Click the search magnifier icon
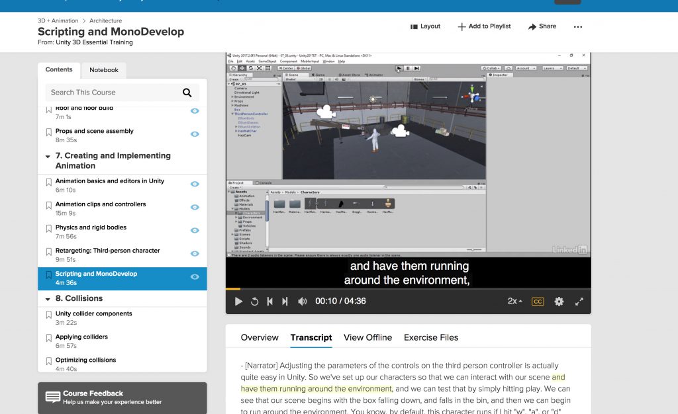 187,93
